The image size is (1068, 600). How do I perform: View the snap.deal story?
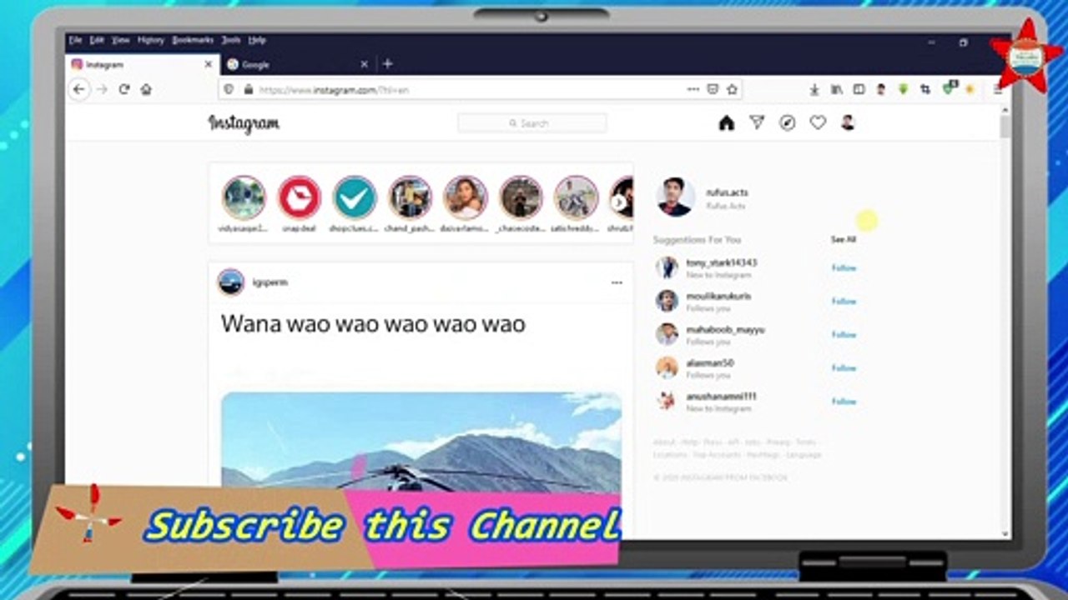tap(299, 198)
